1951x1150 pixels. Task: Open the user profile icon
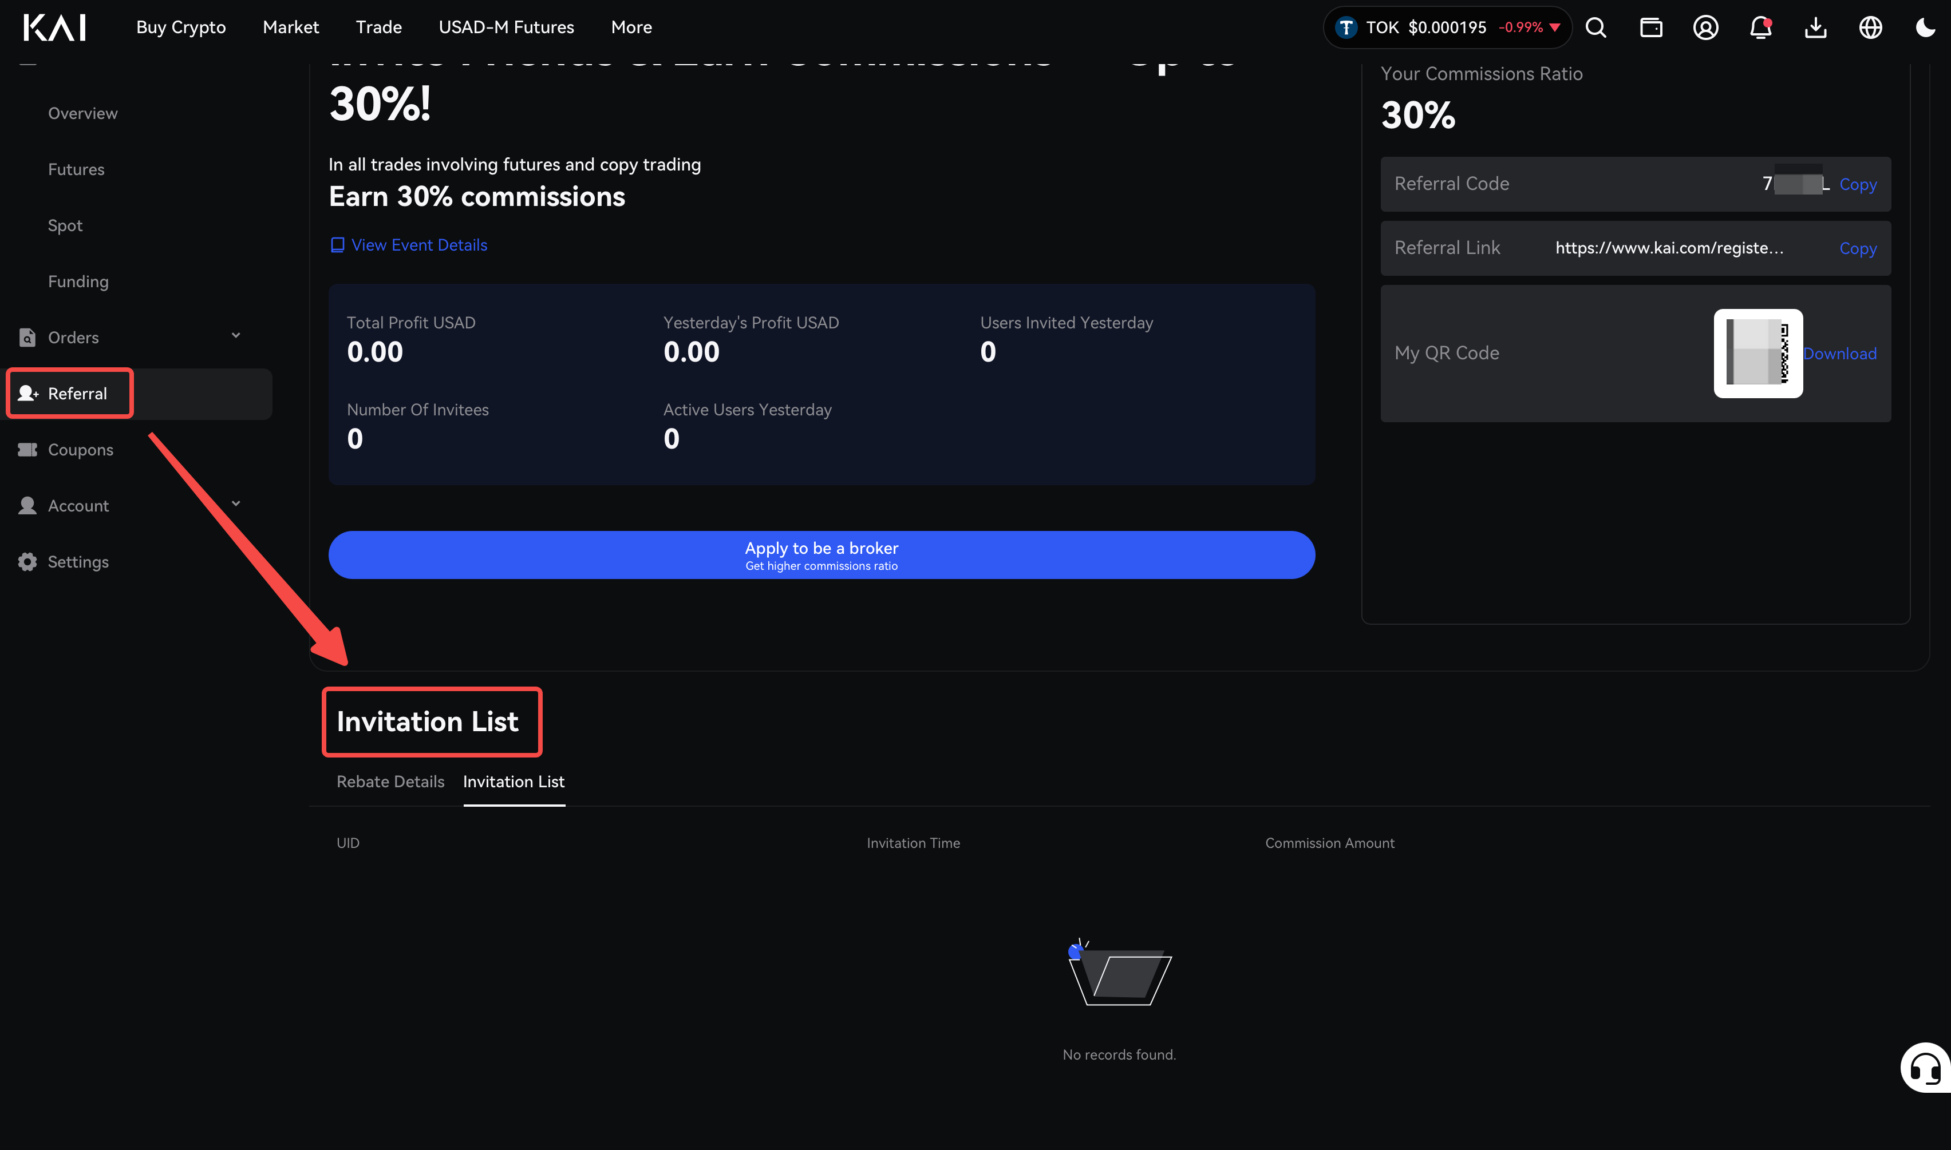(x=1705, y=28)
